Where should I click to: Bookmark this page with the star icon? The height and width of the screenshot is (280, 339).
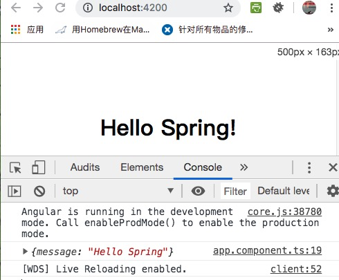(228, 8)
